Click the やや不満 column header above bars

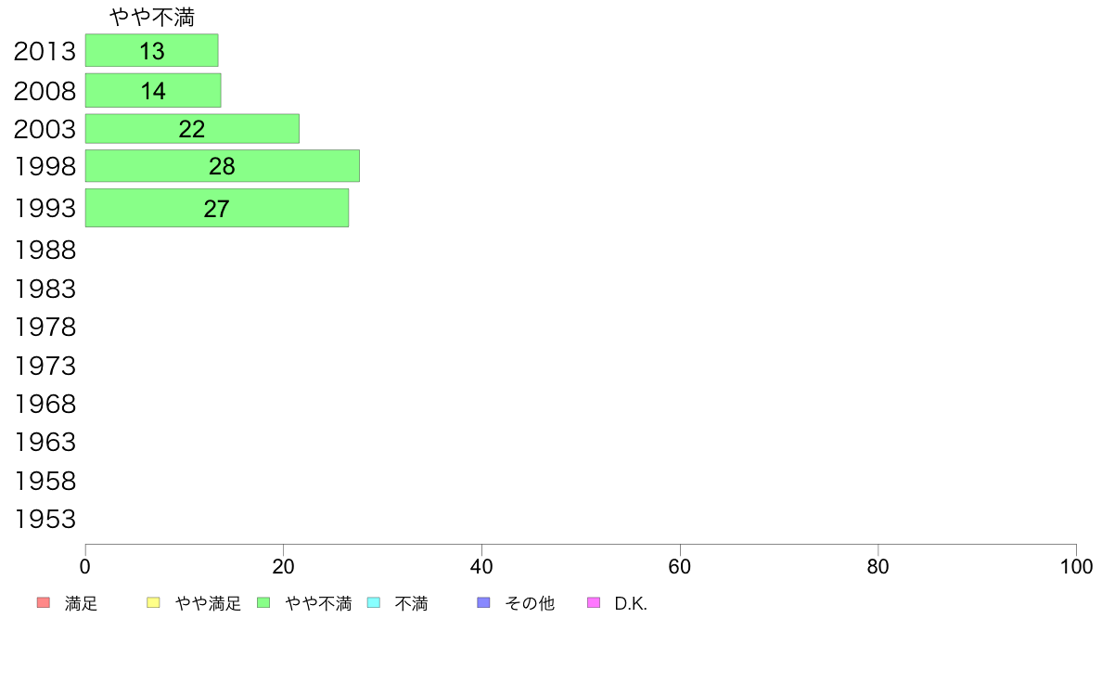[152, 17]
